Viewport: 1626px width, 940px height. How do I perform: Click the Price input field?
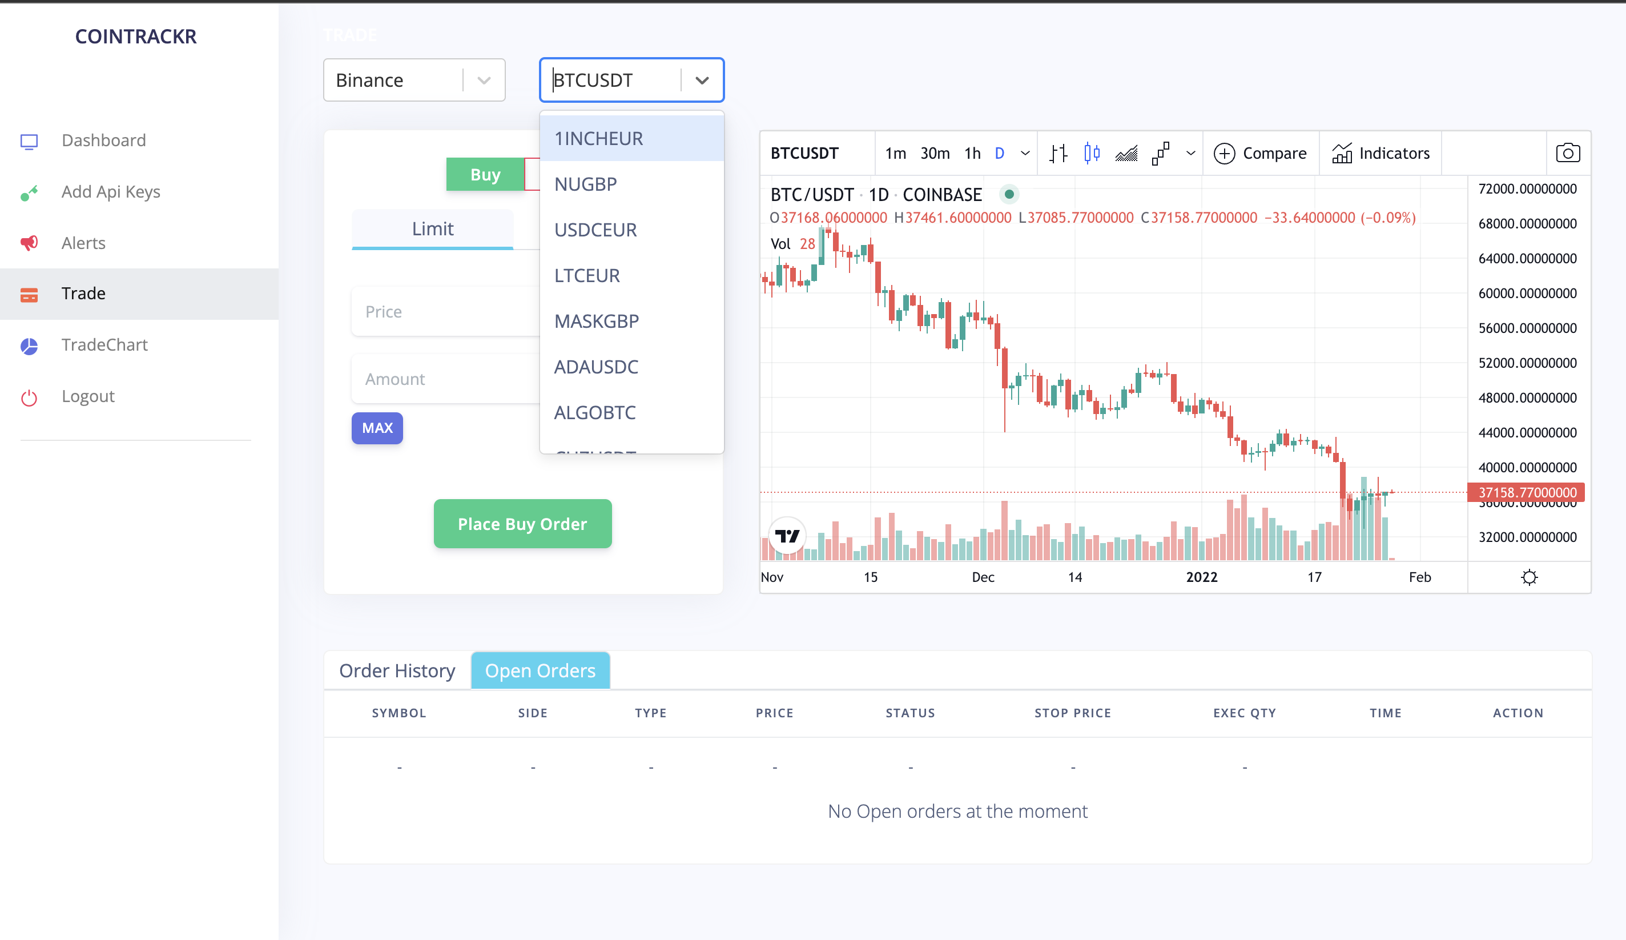(446, 312)
